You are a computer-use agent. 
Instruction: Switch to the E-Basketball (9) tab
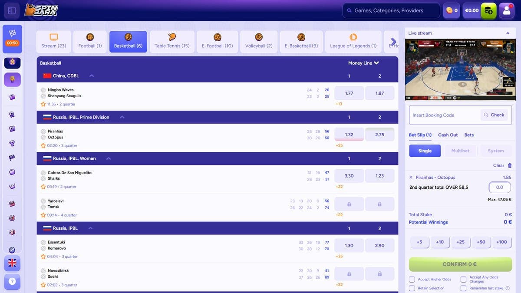(x=301, y=42)
